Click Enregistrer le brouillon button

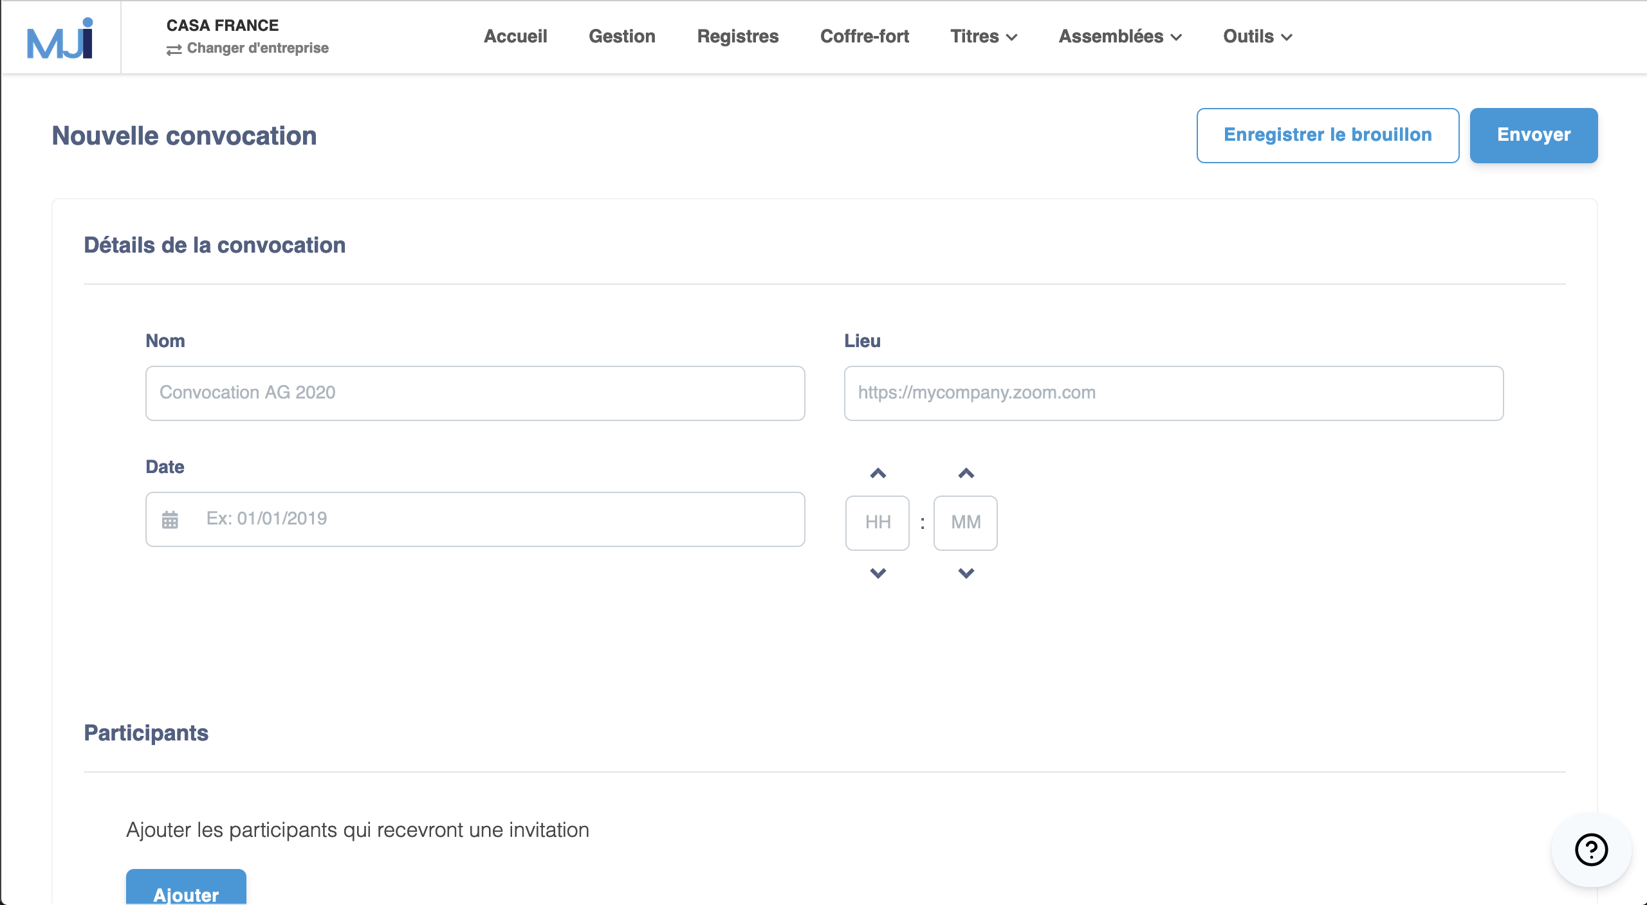pos(1328,136)
